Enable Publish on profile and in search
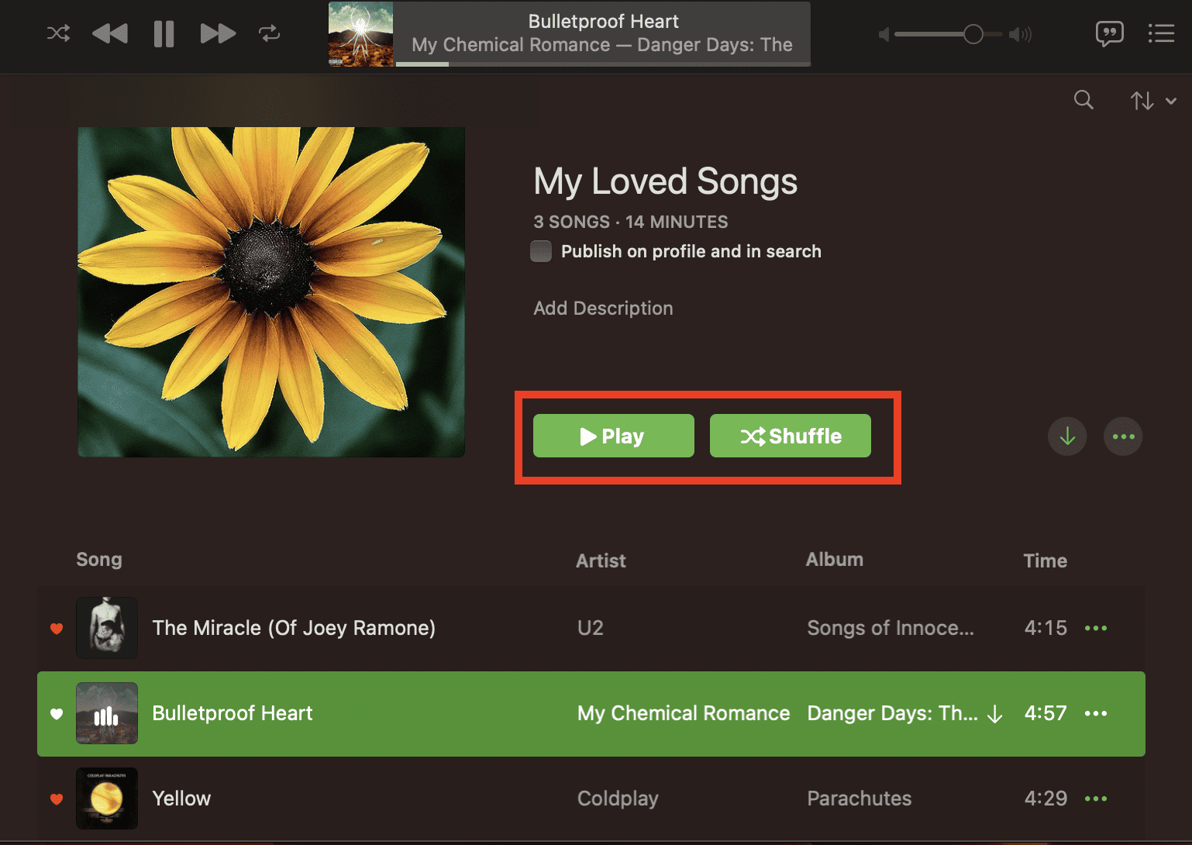Image resolution: width=1192 pixels, height=845 pixels. click(x=541, y=251)
